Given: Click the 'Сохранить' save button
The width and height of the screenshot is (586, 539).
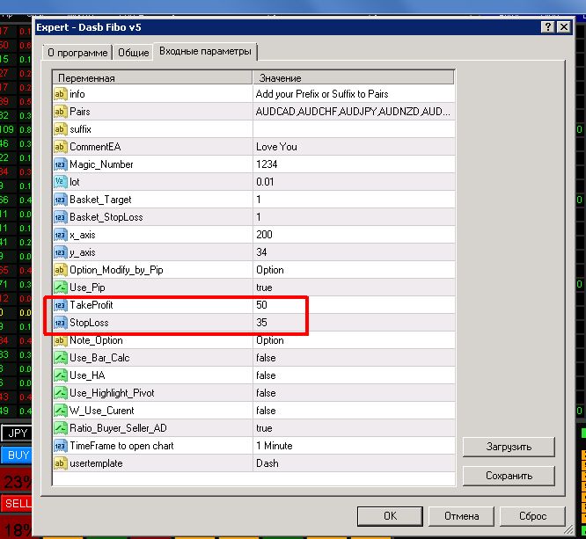Looking at the screenshot, I should pos(509,476).
